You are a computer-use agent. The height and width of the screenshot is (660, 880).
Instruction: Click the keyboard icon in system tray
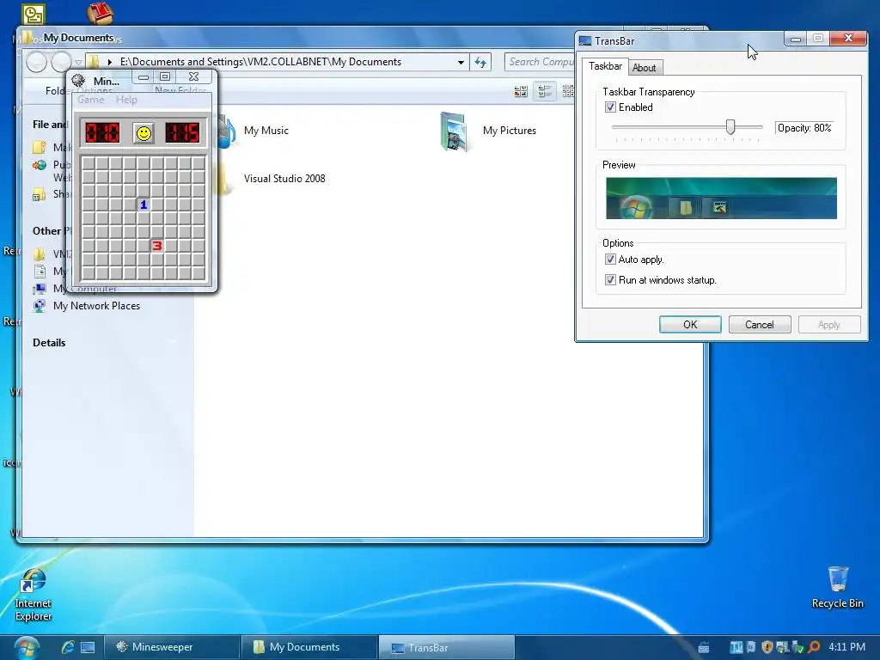[703, 648]
